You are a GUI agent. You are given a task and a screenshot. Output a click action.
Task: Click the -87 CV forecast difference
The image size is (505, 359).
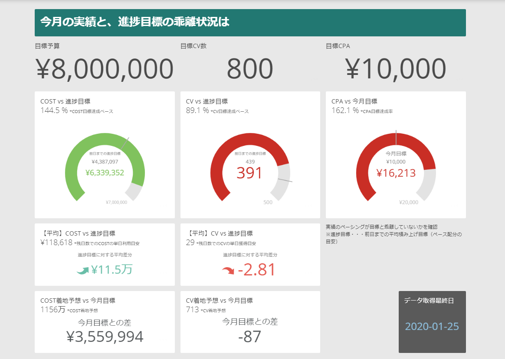tap(250, 337)
